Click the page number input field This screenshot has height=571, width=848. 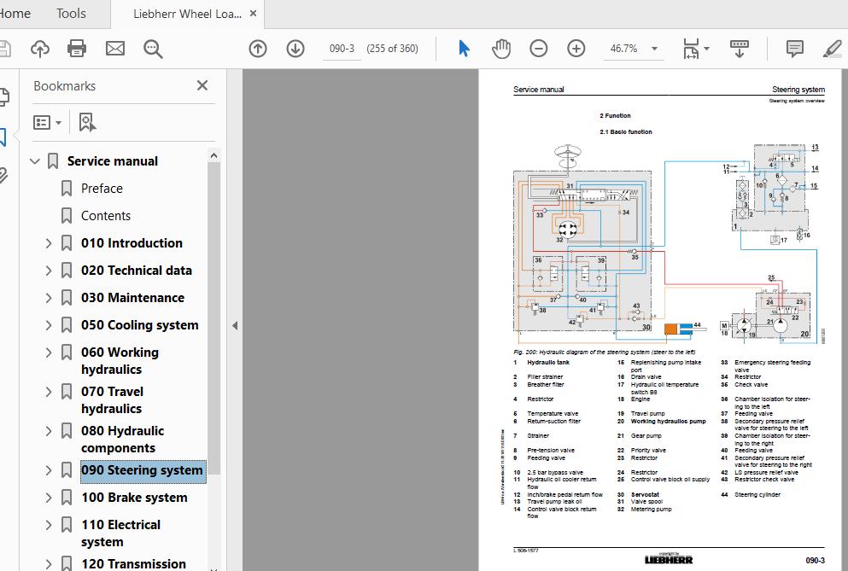click(x=342, y=49)
